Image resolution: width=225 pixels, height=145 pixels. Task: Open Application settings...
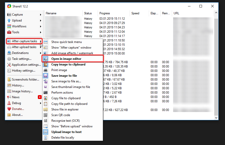[24, 65]
